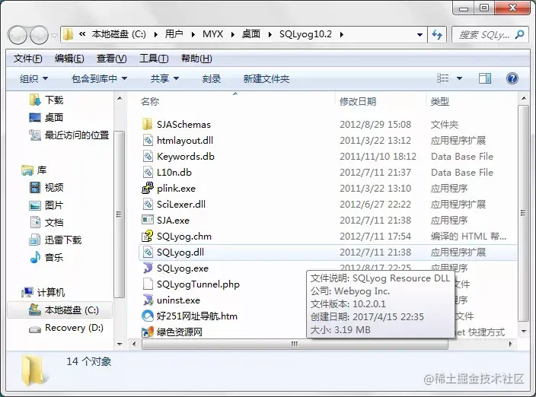Sort by the 名称 column header
The height and width of the screenshot is (397, 536).
(150, 101)
